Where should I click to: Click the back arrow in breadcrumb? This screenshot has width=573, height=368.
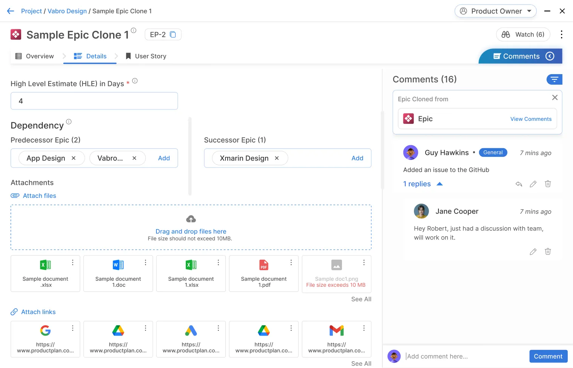11,11
